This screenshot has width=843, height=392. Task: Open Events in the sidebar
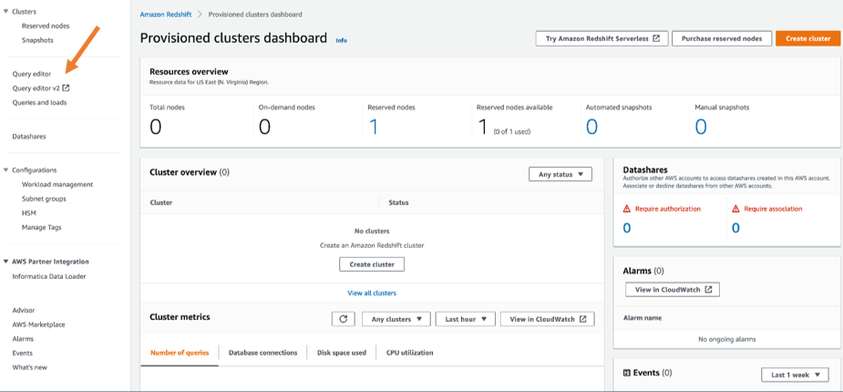(23, 354)
